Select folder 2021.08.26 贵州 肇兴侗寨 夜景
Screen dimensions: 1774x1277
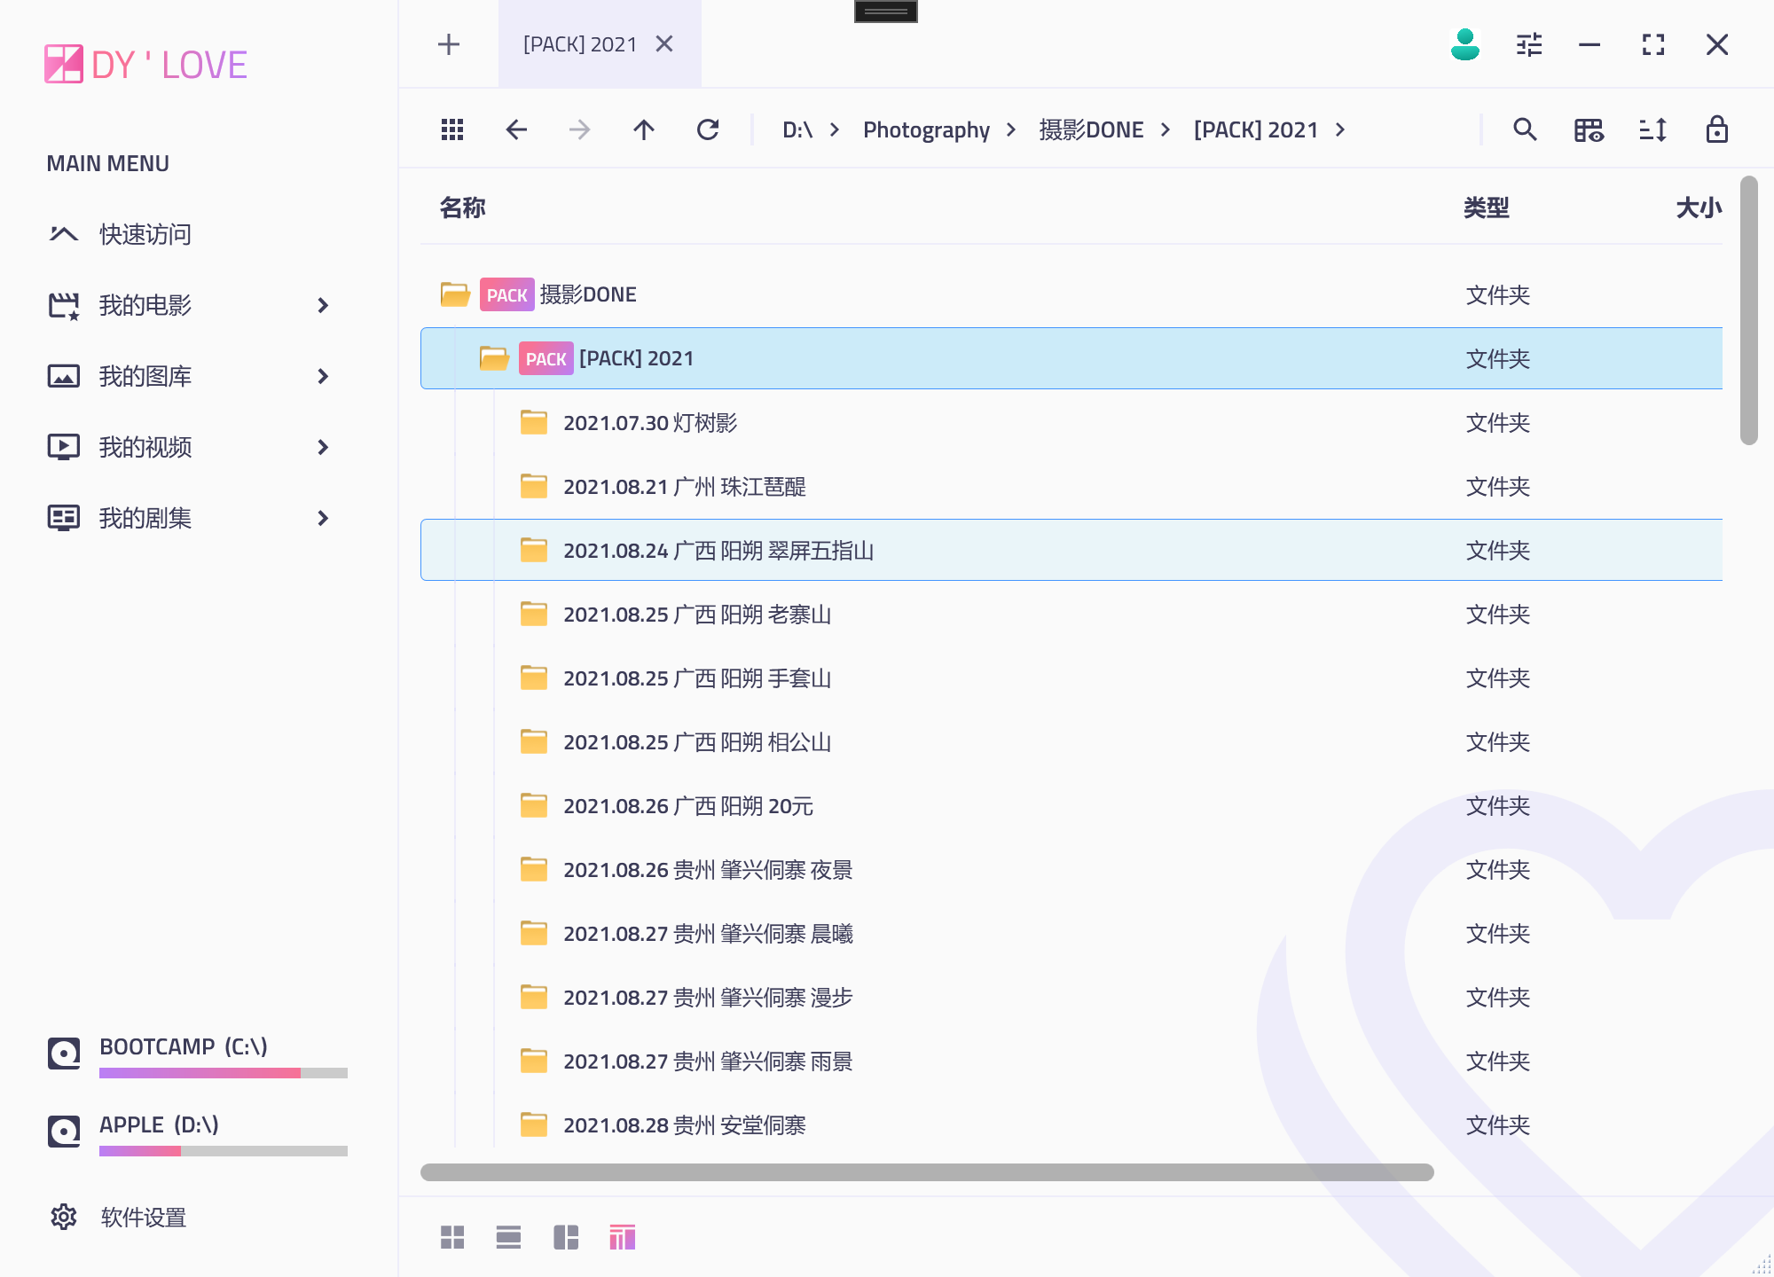1071,869
